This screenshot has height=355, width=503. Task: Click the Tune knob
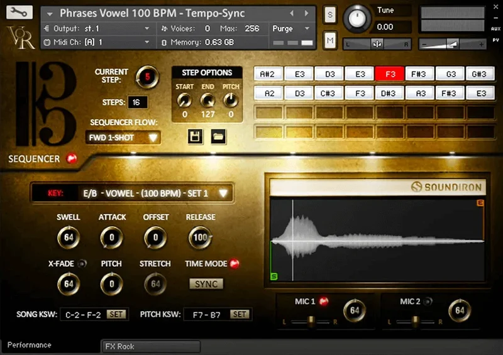coord(357,19)
